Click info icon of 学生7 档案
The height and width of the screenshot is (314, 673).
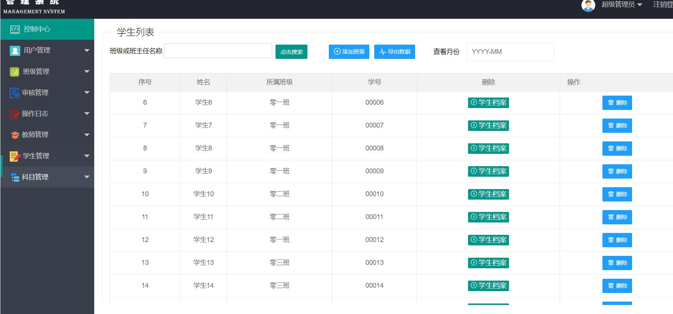click(x=474, y=125)
